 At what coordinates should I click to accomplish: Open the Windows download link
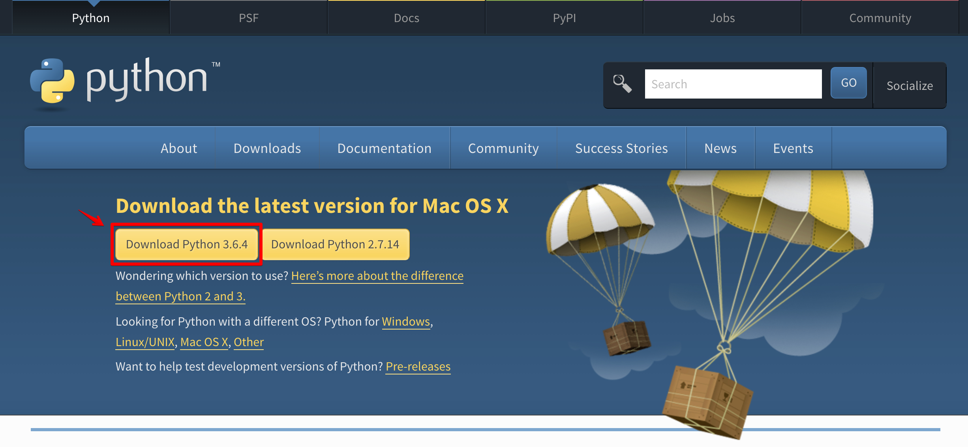click(x=406, y=322)
